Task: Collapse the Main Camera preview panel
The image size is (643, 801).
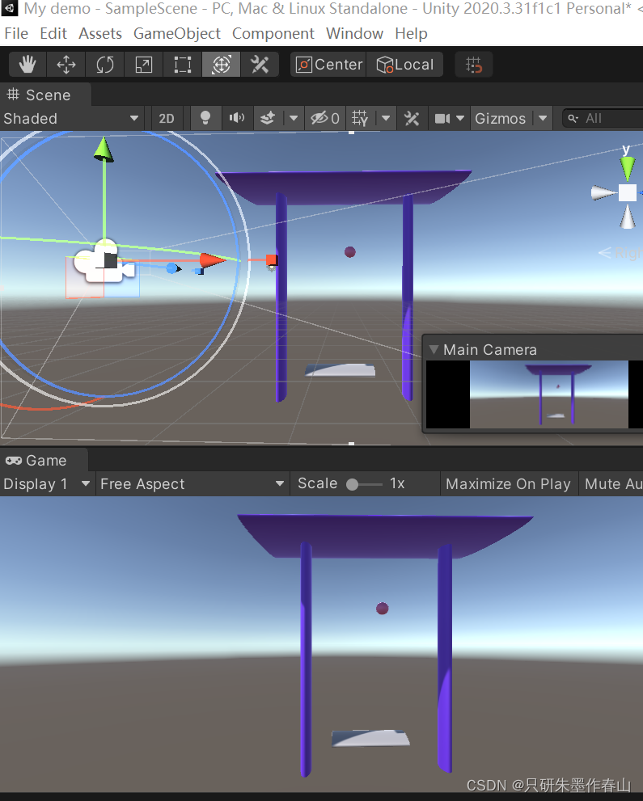Action: tap(434, 349)
